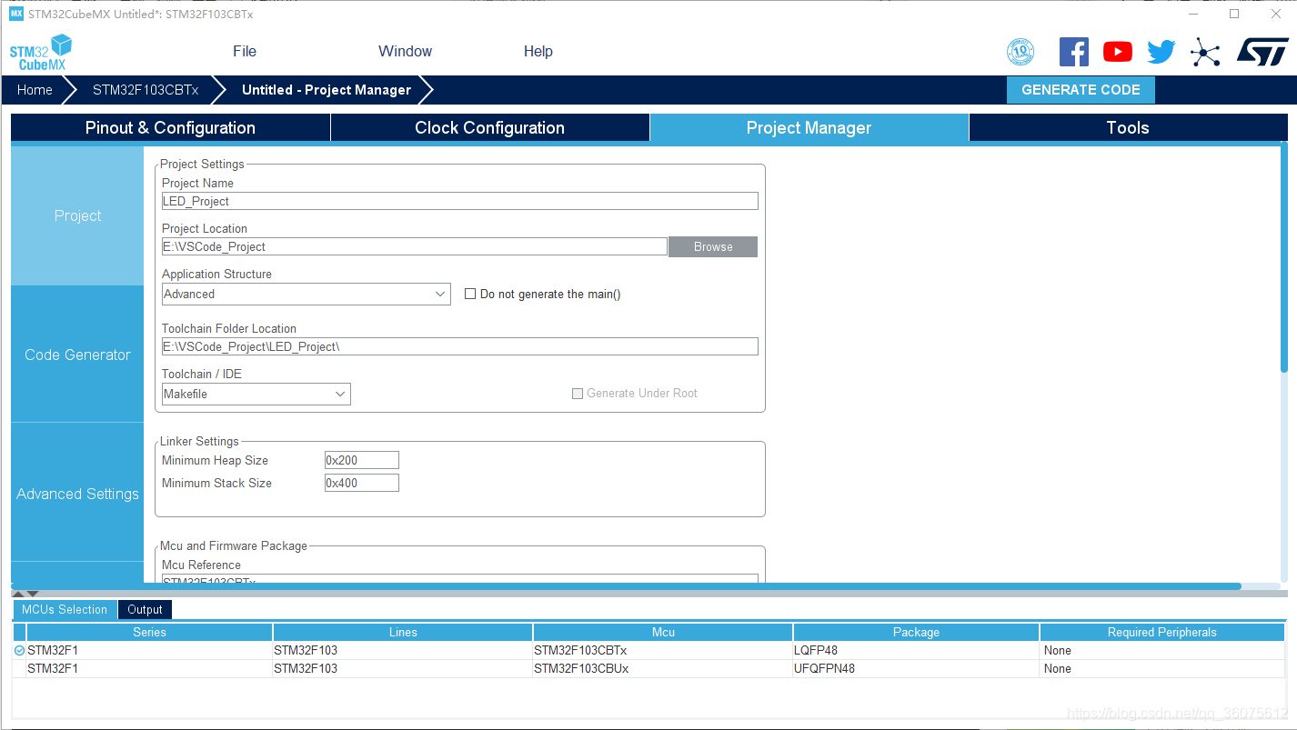
Task: Click the UFQFPN48 package cell
Action: pyautogui.click(x=916, y=668)
